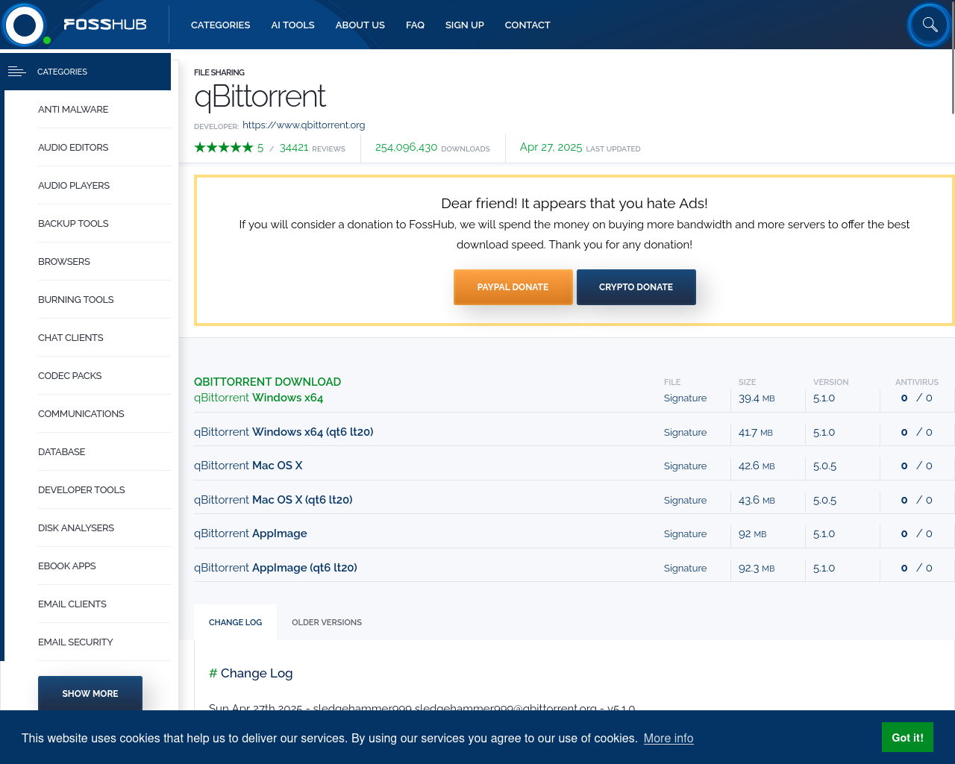Image resolution: width=955 pixels, height=764 pixels.
Task: Open BACKUP TOOLS category
Action: click(x=73, y=223)
